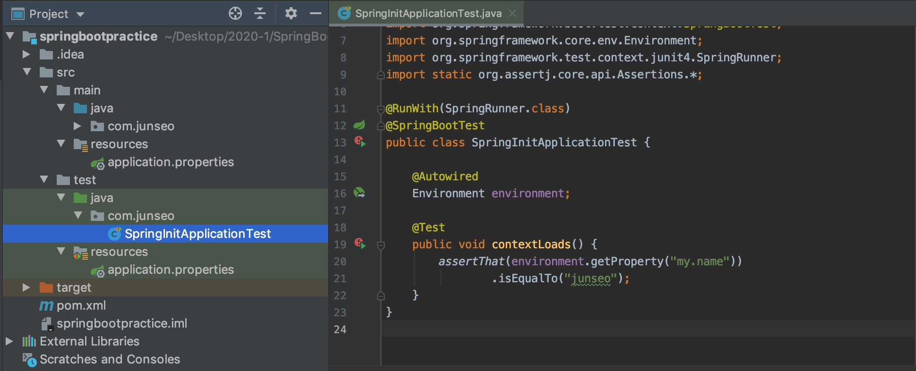Click run gutter icon beside contextLoads method

pos(360,244)
